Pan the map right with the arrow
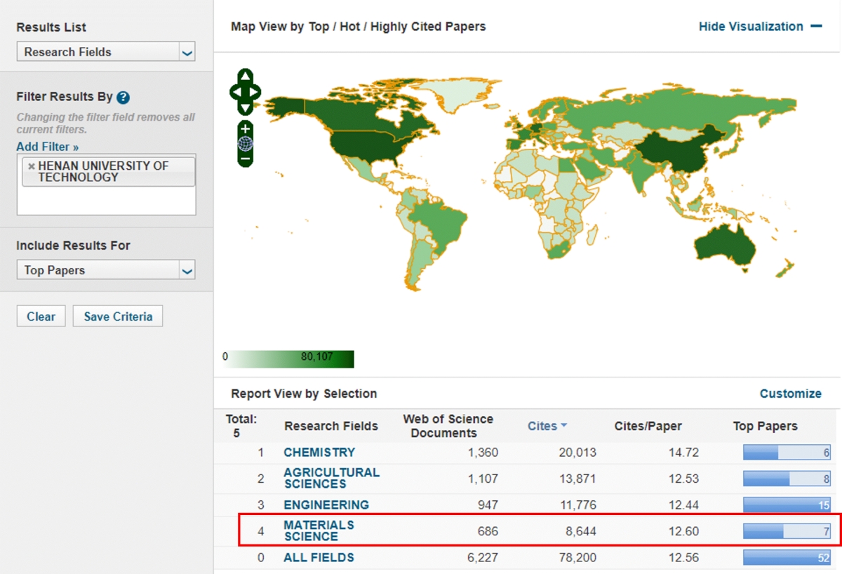 coord(255,92)
